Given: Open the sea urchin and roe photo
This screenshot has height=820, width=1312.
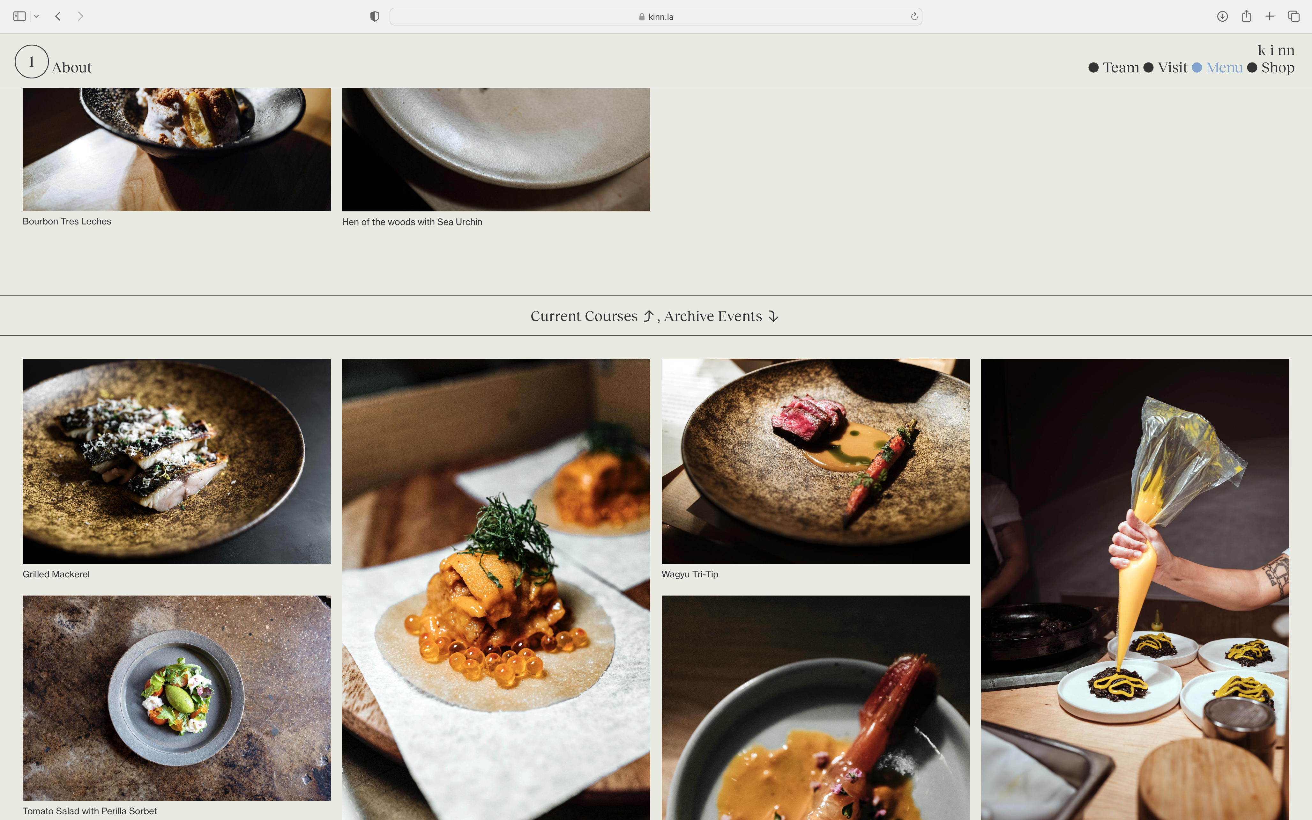Looking at the screenshot, I should pyautogui.click(x=496, y=589).
